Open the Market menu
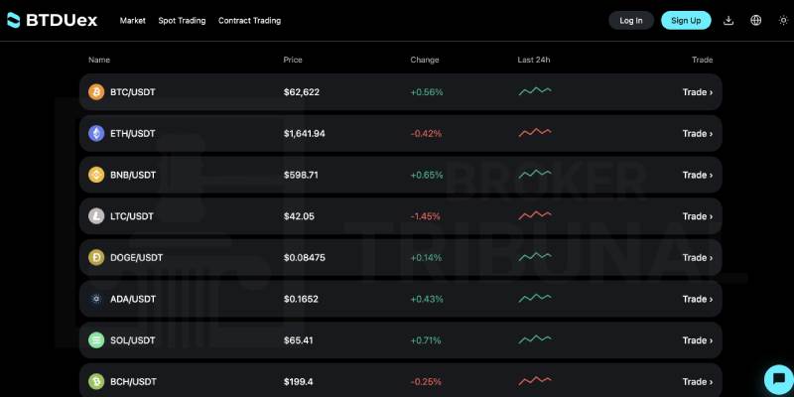794x397 pixels. 133,21
